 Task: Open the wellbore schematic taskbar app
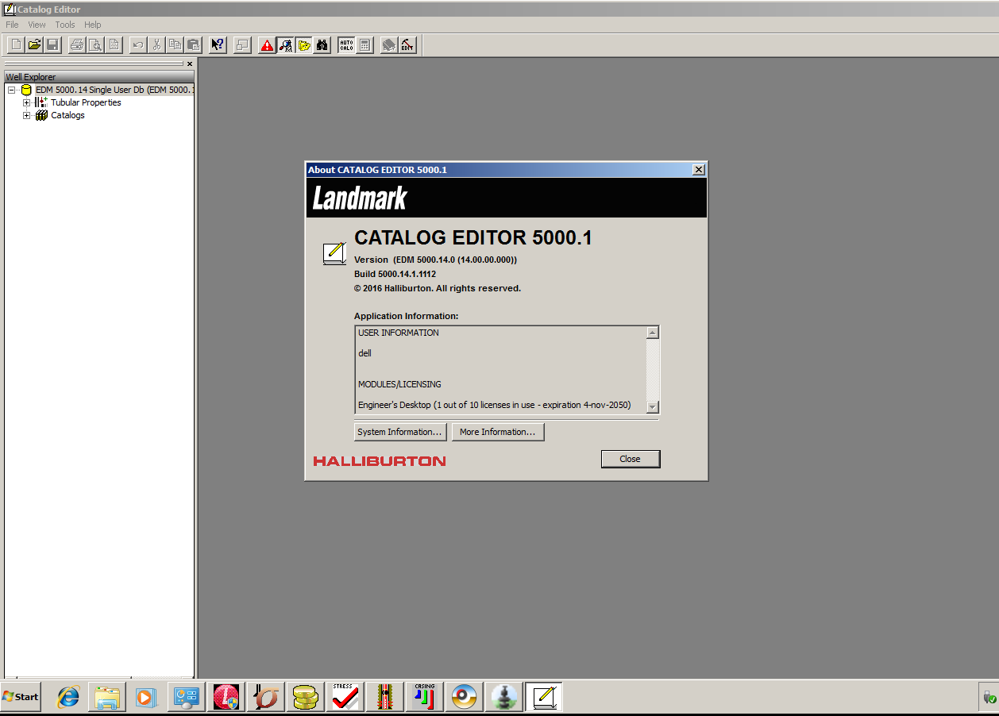384,697
